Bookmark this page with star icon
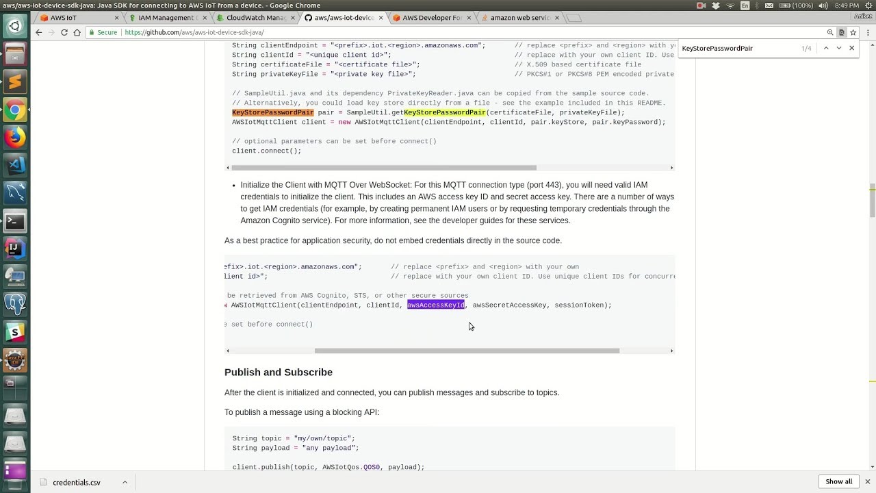The image size is (876, 493). coord(853,32)
